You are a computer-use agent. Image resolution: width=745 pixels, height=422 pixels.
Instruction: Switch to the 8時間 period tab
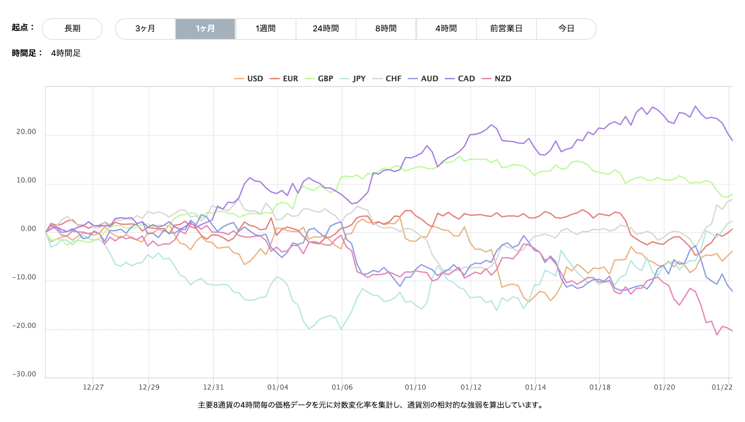[x=386, y=29]
